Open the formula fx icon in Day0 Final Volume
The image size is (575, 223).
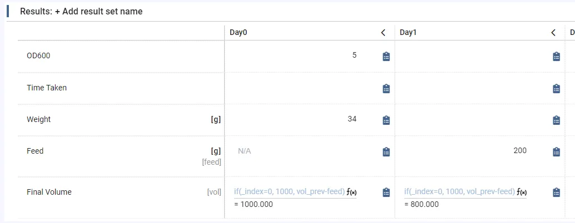[x=351, y=192]
